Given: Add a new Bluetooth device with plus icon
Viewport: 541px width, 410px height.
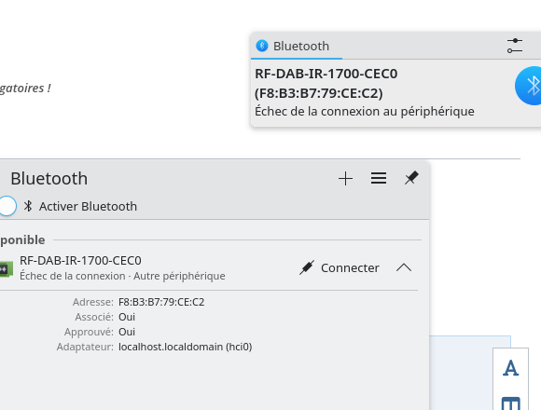Looking at the screenshot, I should pos(345,179).
